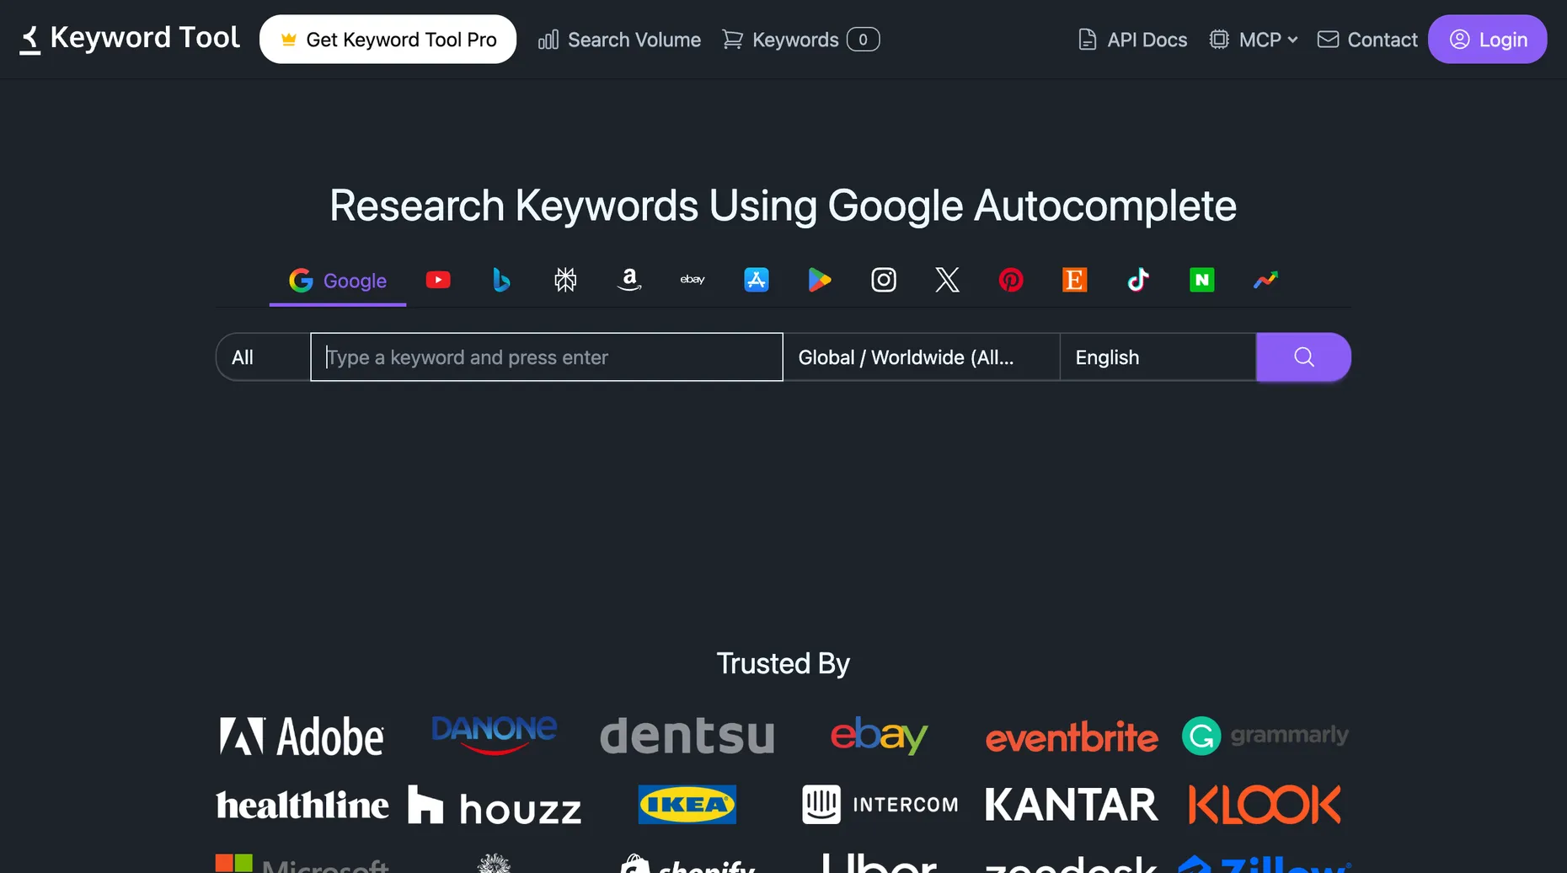Image resolution: width=1567 pixels, height=873 pixels.
Task: Open the Search Volume page
Action: click(x=619, y=40)
